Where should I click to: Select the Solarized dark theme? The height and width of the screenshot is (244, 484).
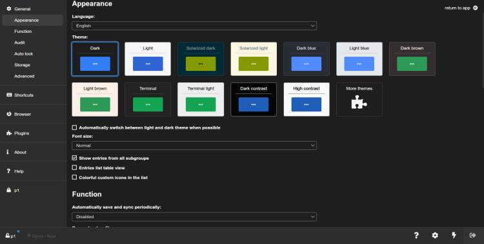(x=201, y=59)
